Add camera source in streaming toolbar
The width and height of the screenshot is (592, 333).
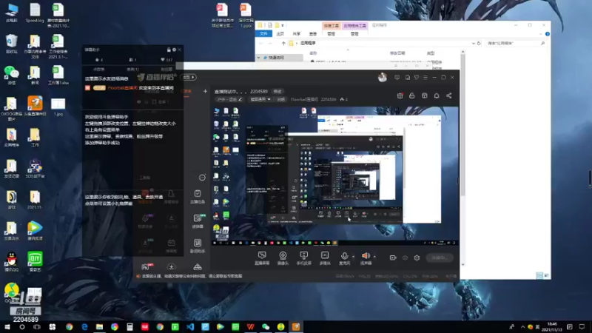(x=283, y=258)
